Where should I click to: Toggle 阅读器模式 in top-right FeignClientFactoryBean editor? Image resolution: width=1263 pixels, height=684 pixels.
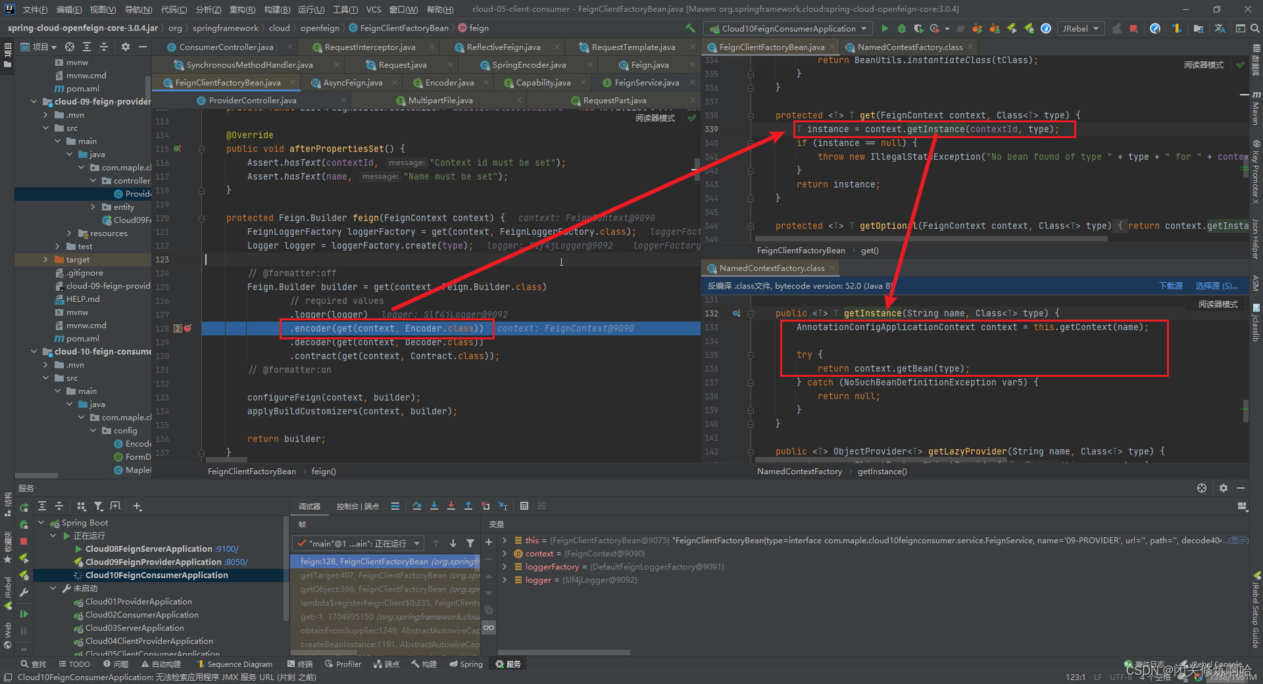(x=1204, y=65)
